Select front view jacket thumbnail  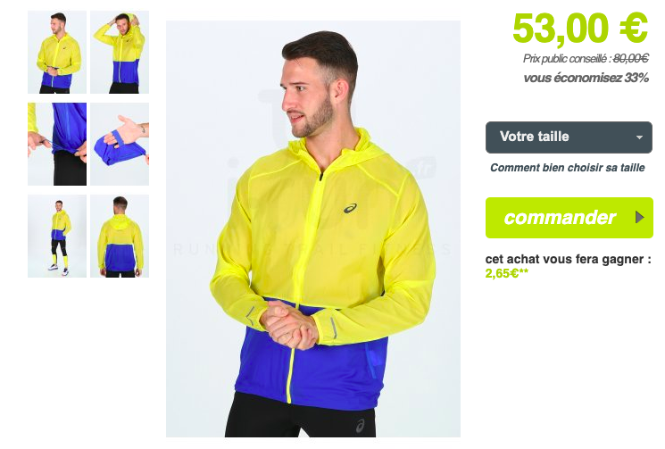coord(57,52)
